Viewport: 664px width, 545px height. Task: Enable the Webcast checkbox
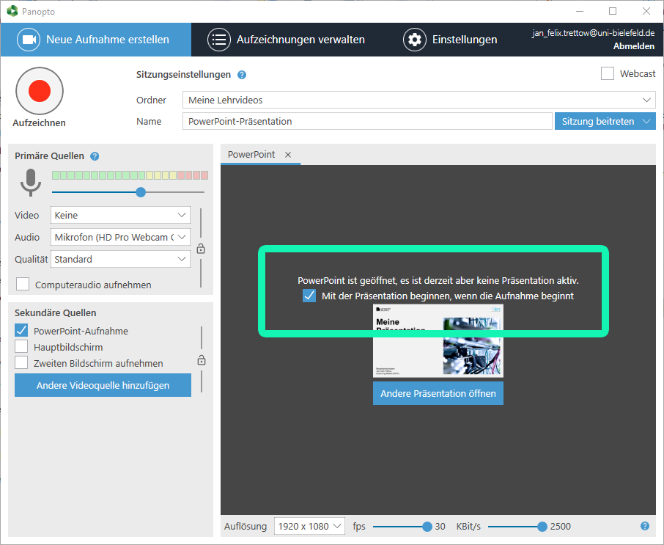[x=607, y=73]
